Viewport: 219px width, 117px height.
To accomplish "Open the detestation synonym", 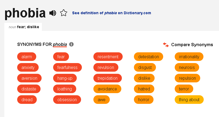I will tap(148, 57).
